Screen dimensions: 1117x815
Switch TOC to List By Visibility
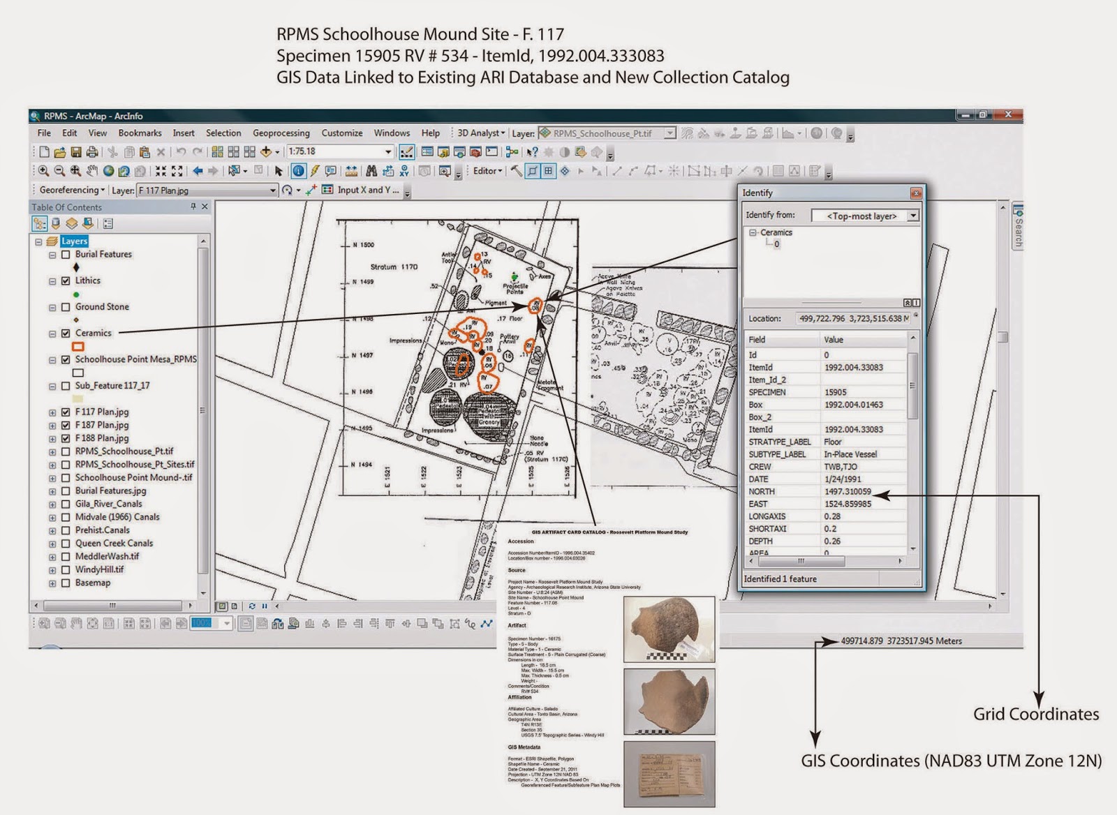coord(71,223)
